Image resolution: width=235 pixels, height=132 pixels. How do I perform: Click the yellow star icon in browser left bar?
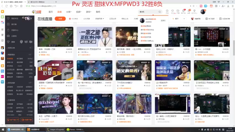[x=2, y=11]
